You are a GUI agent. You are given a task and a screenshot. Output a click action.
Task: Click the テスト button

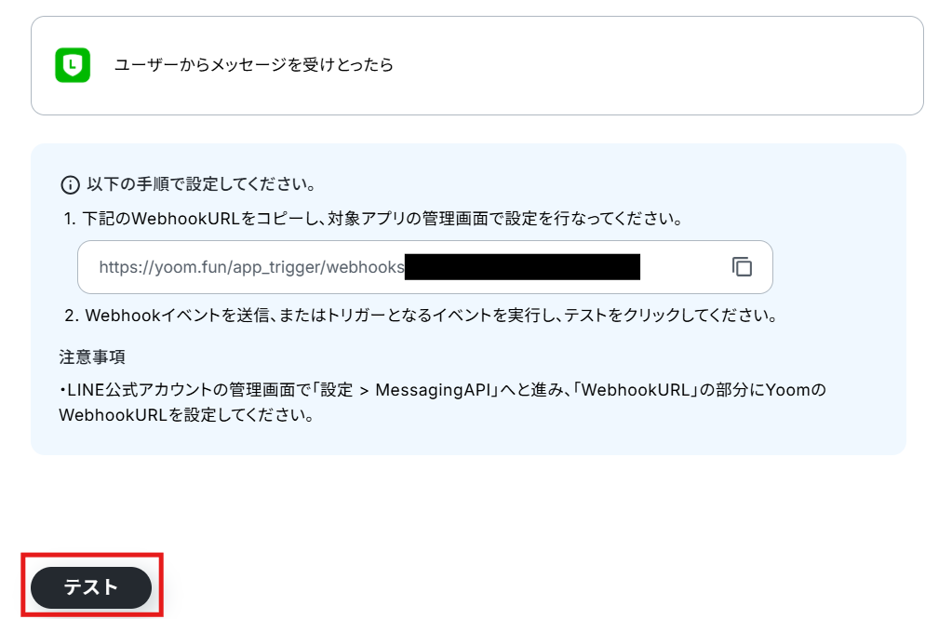coord(91,587)
